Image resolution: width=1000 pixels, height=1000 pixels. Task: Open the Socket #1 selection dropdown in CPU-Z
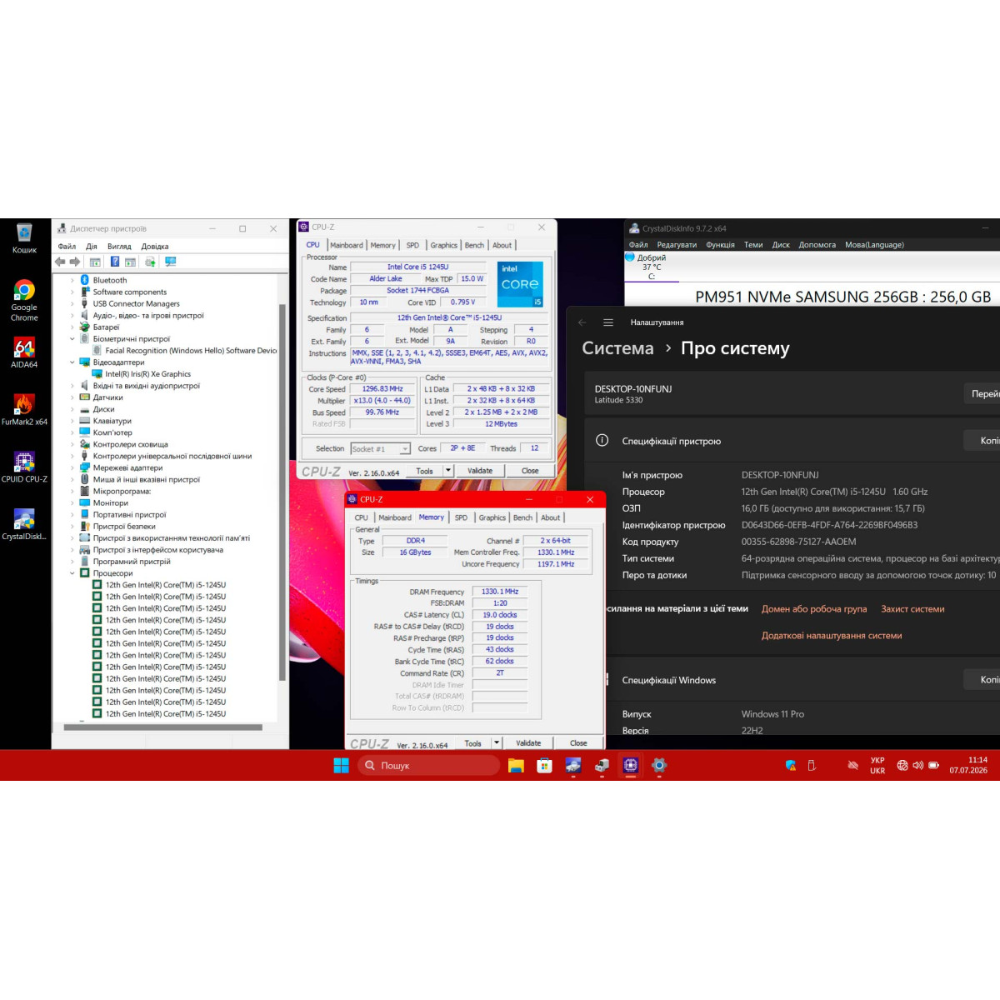pyautogui.click(x=381, y=448)
